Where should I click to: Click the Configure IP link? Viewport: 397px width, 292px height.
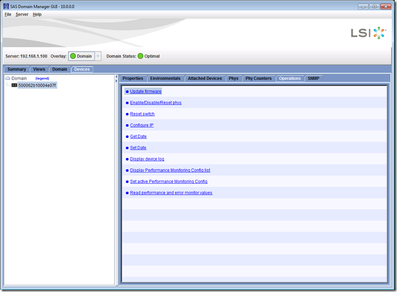142,125
